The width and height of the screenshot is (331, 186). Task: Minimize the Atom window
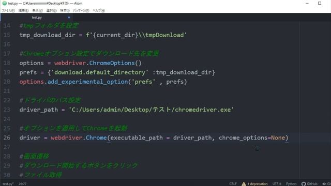point(307,3)
